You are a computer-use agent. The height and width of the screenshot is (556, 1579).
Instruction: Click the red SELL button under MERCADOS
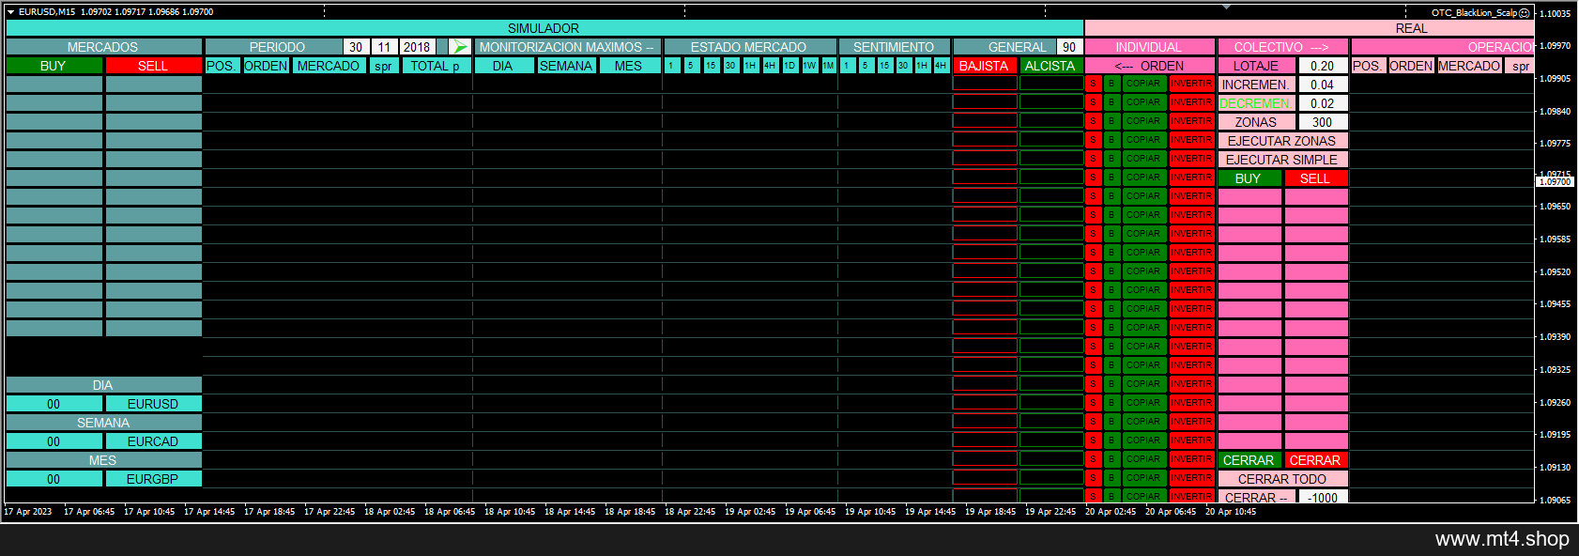(153, 66)
